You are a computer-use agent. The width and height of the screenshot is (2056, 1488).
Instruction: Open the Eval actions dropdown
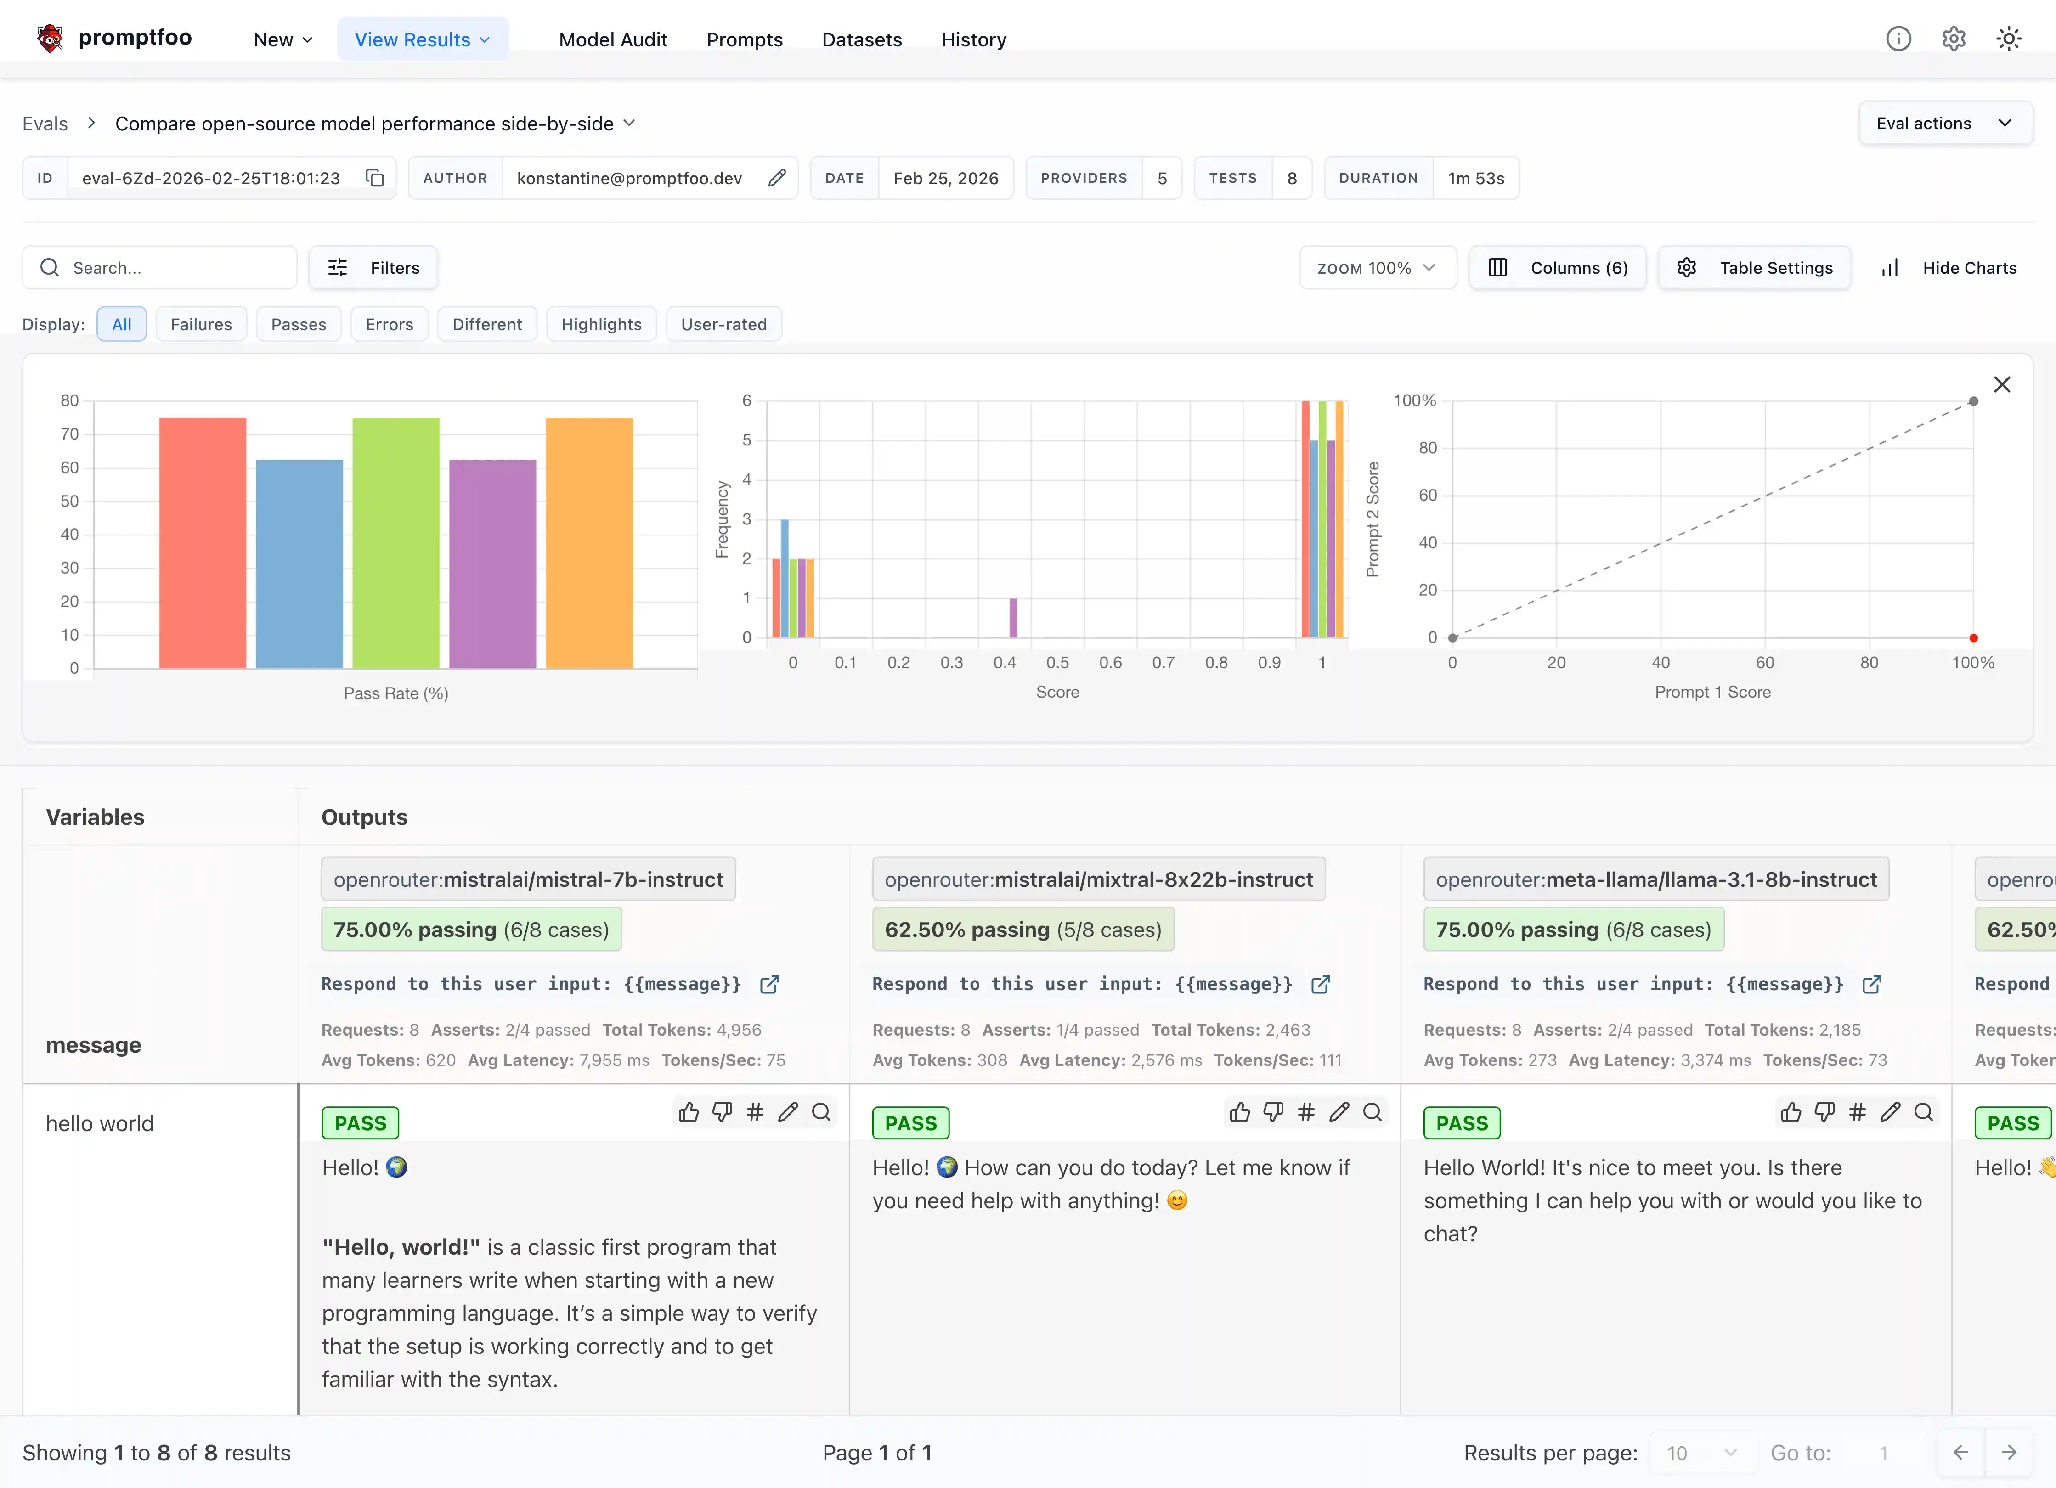tap(1945, 122)
